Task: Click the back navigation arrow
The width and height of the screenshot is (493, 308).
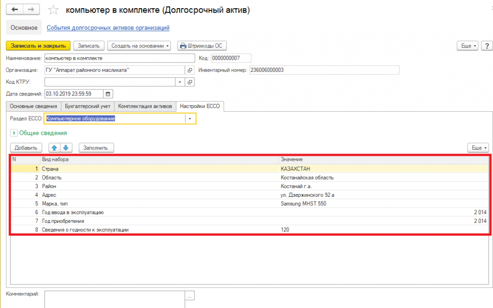Action: coord(14,10)
